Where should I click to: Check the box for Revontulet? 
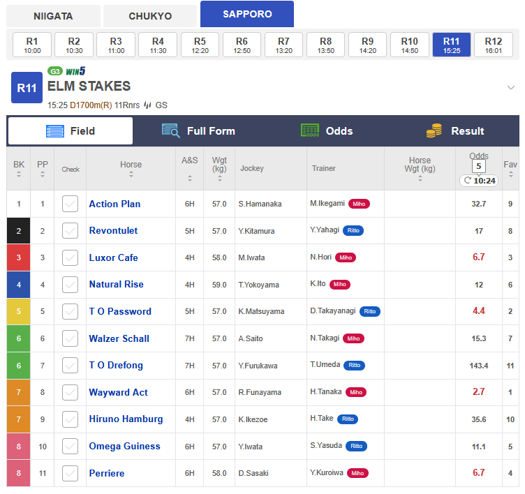(70, 231)
